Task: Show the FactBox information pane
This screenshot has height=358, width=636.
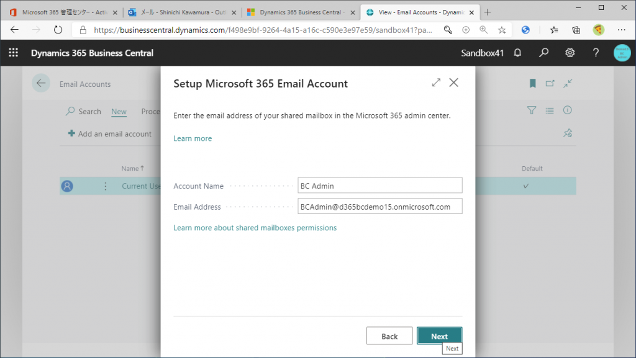Action: tap(568, 110)
